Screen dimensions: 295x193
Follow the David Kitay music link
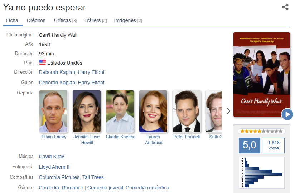click(52, 157)
